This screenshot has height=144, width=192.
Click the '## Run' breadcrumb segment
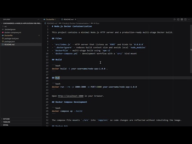[96, 23]
